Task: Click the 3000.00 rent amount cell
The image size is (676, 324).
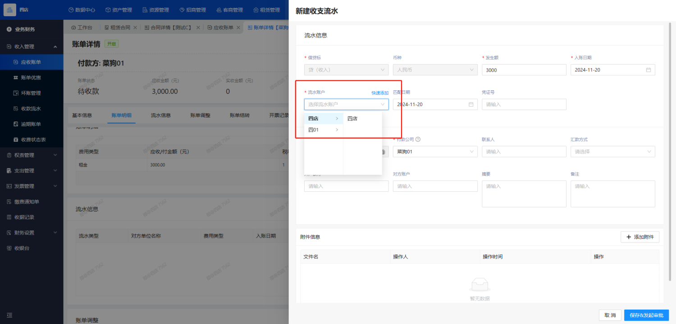Action: tap(158, 165)
